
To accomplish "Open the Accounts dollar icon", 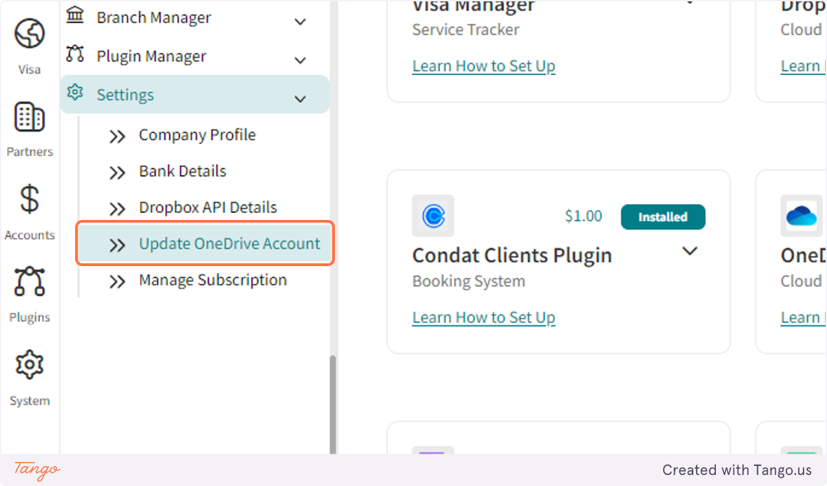I will 30,200.
